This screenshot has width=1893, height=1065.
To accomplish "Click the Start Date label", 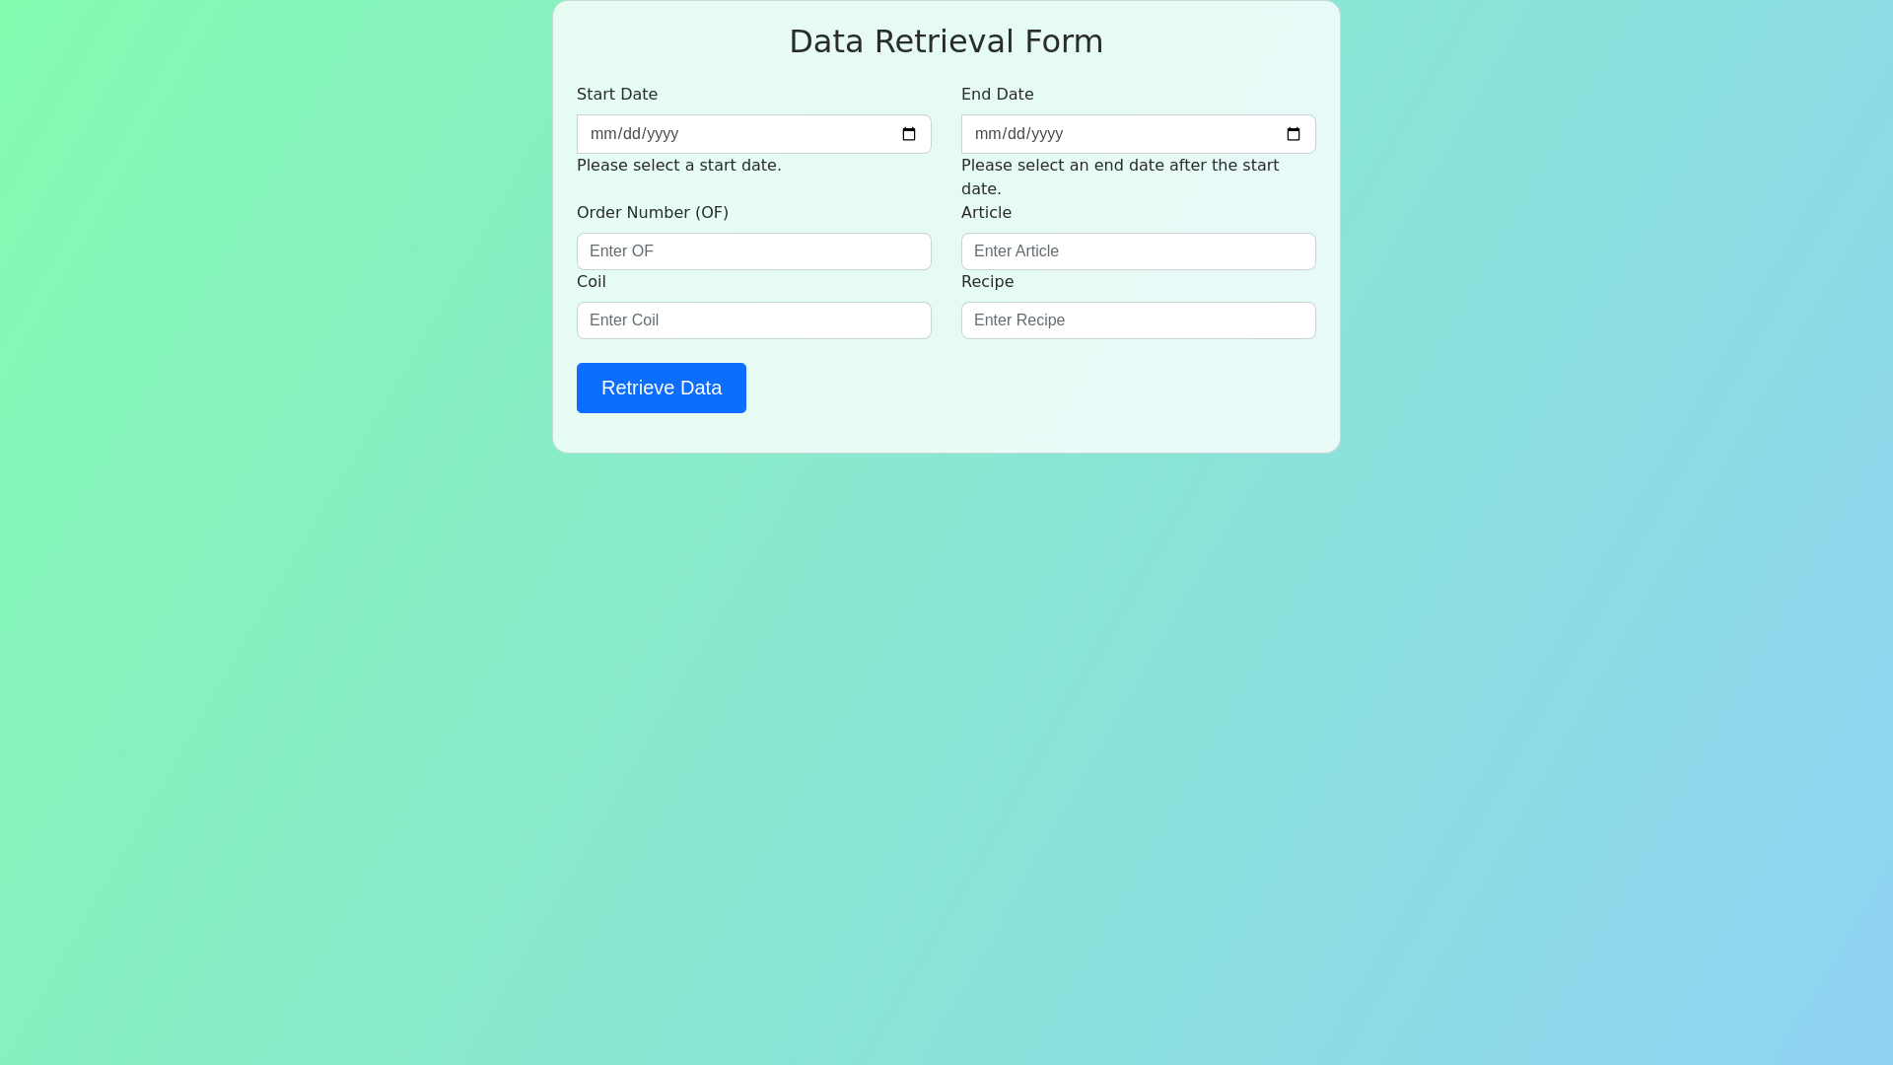I will (x=617, y=94).
